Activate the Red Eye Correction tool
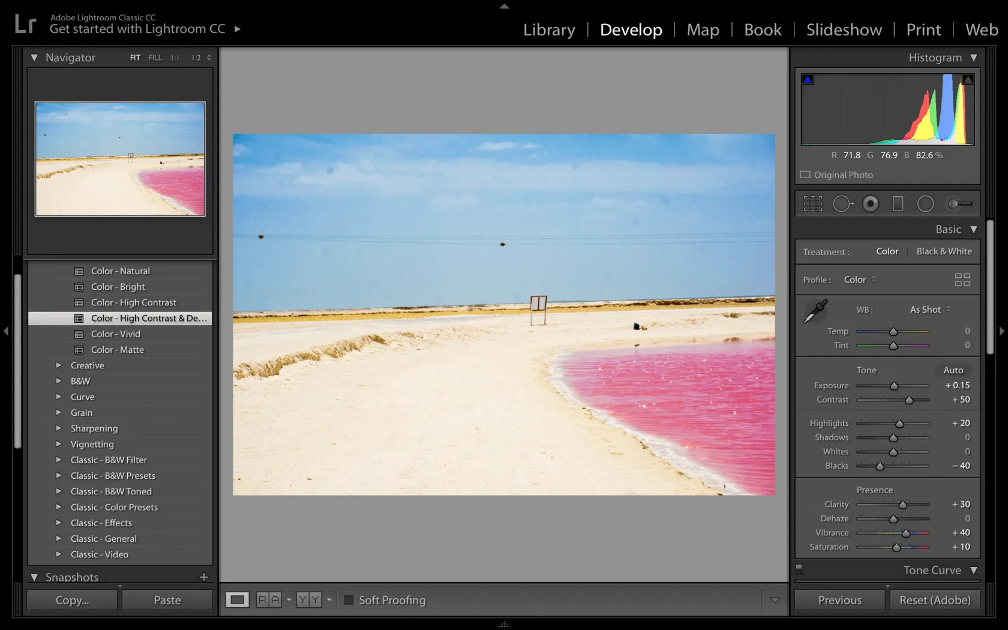This screenshot has height=630, width=1008. [x=870, y=204]
